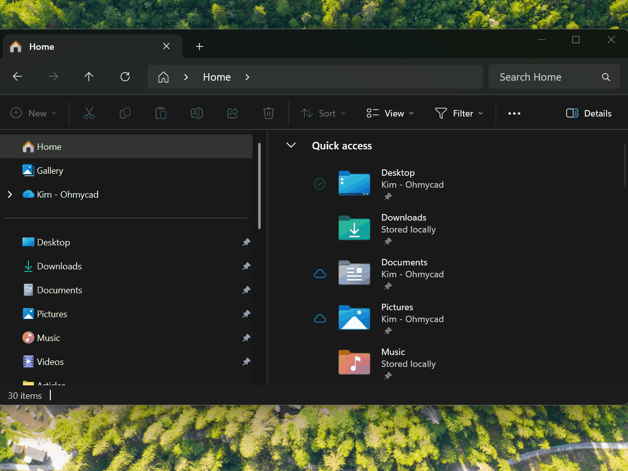Close the Home tab
The image size is (628, 471).
click(166, 46)
